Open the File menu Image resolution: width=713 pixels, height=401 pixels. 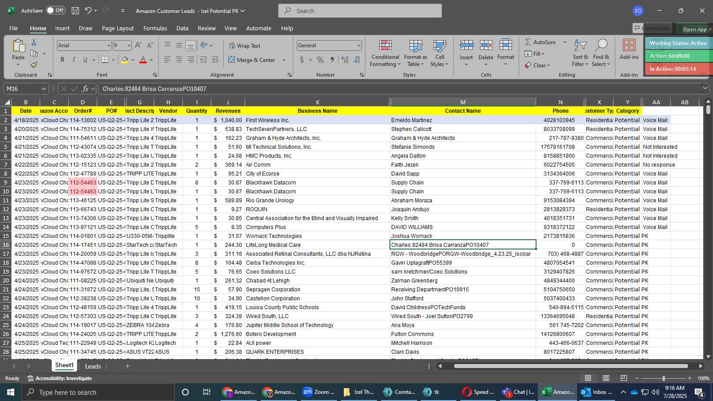pos(13,28)
